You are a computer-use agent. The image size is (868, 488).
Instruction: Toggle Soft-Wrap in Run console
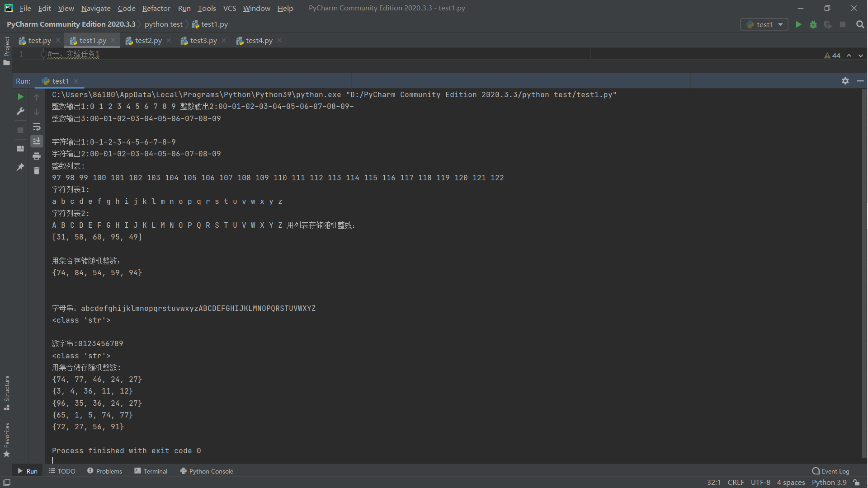click(x=37, y=127)
